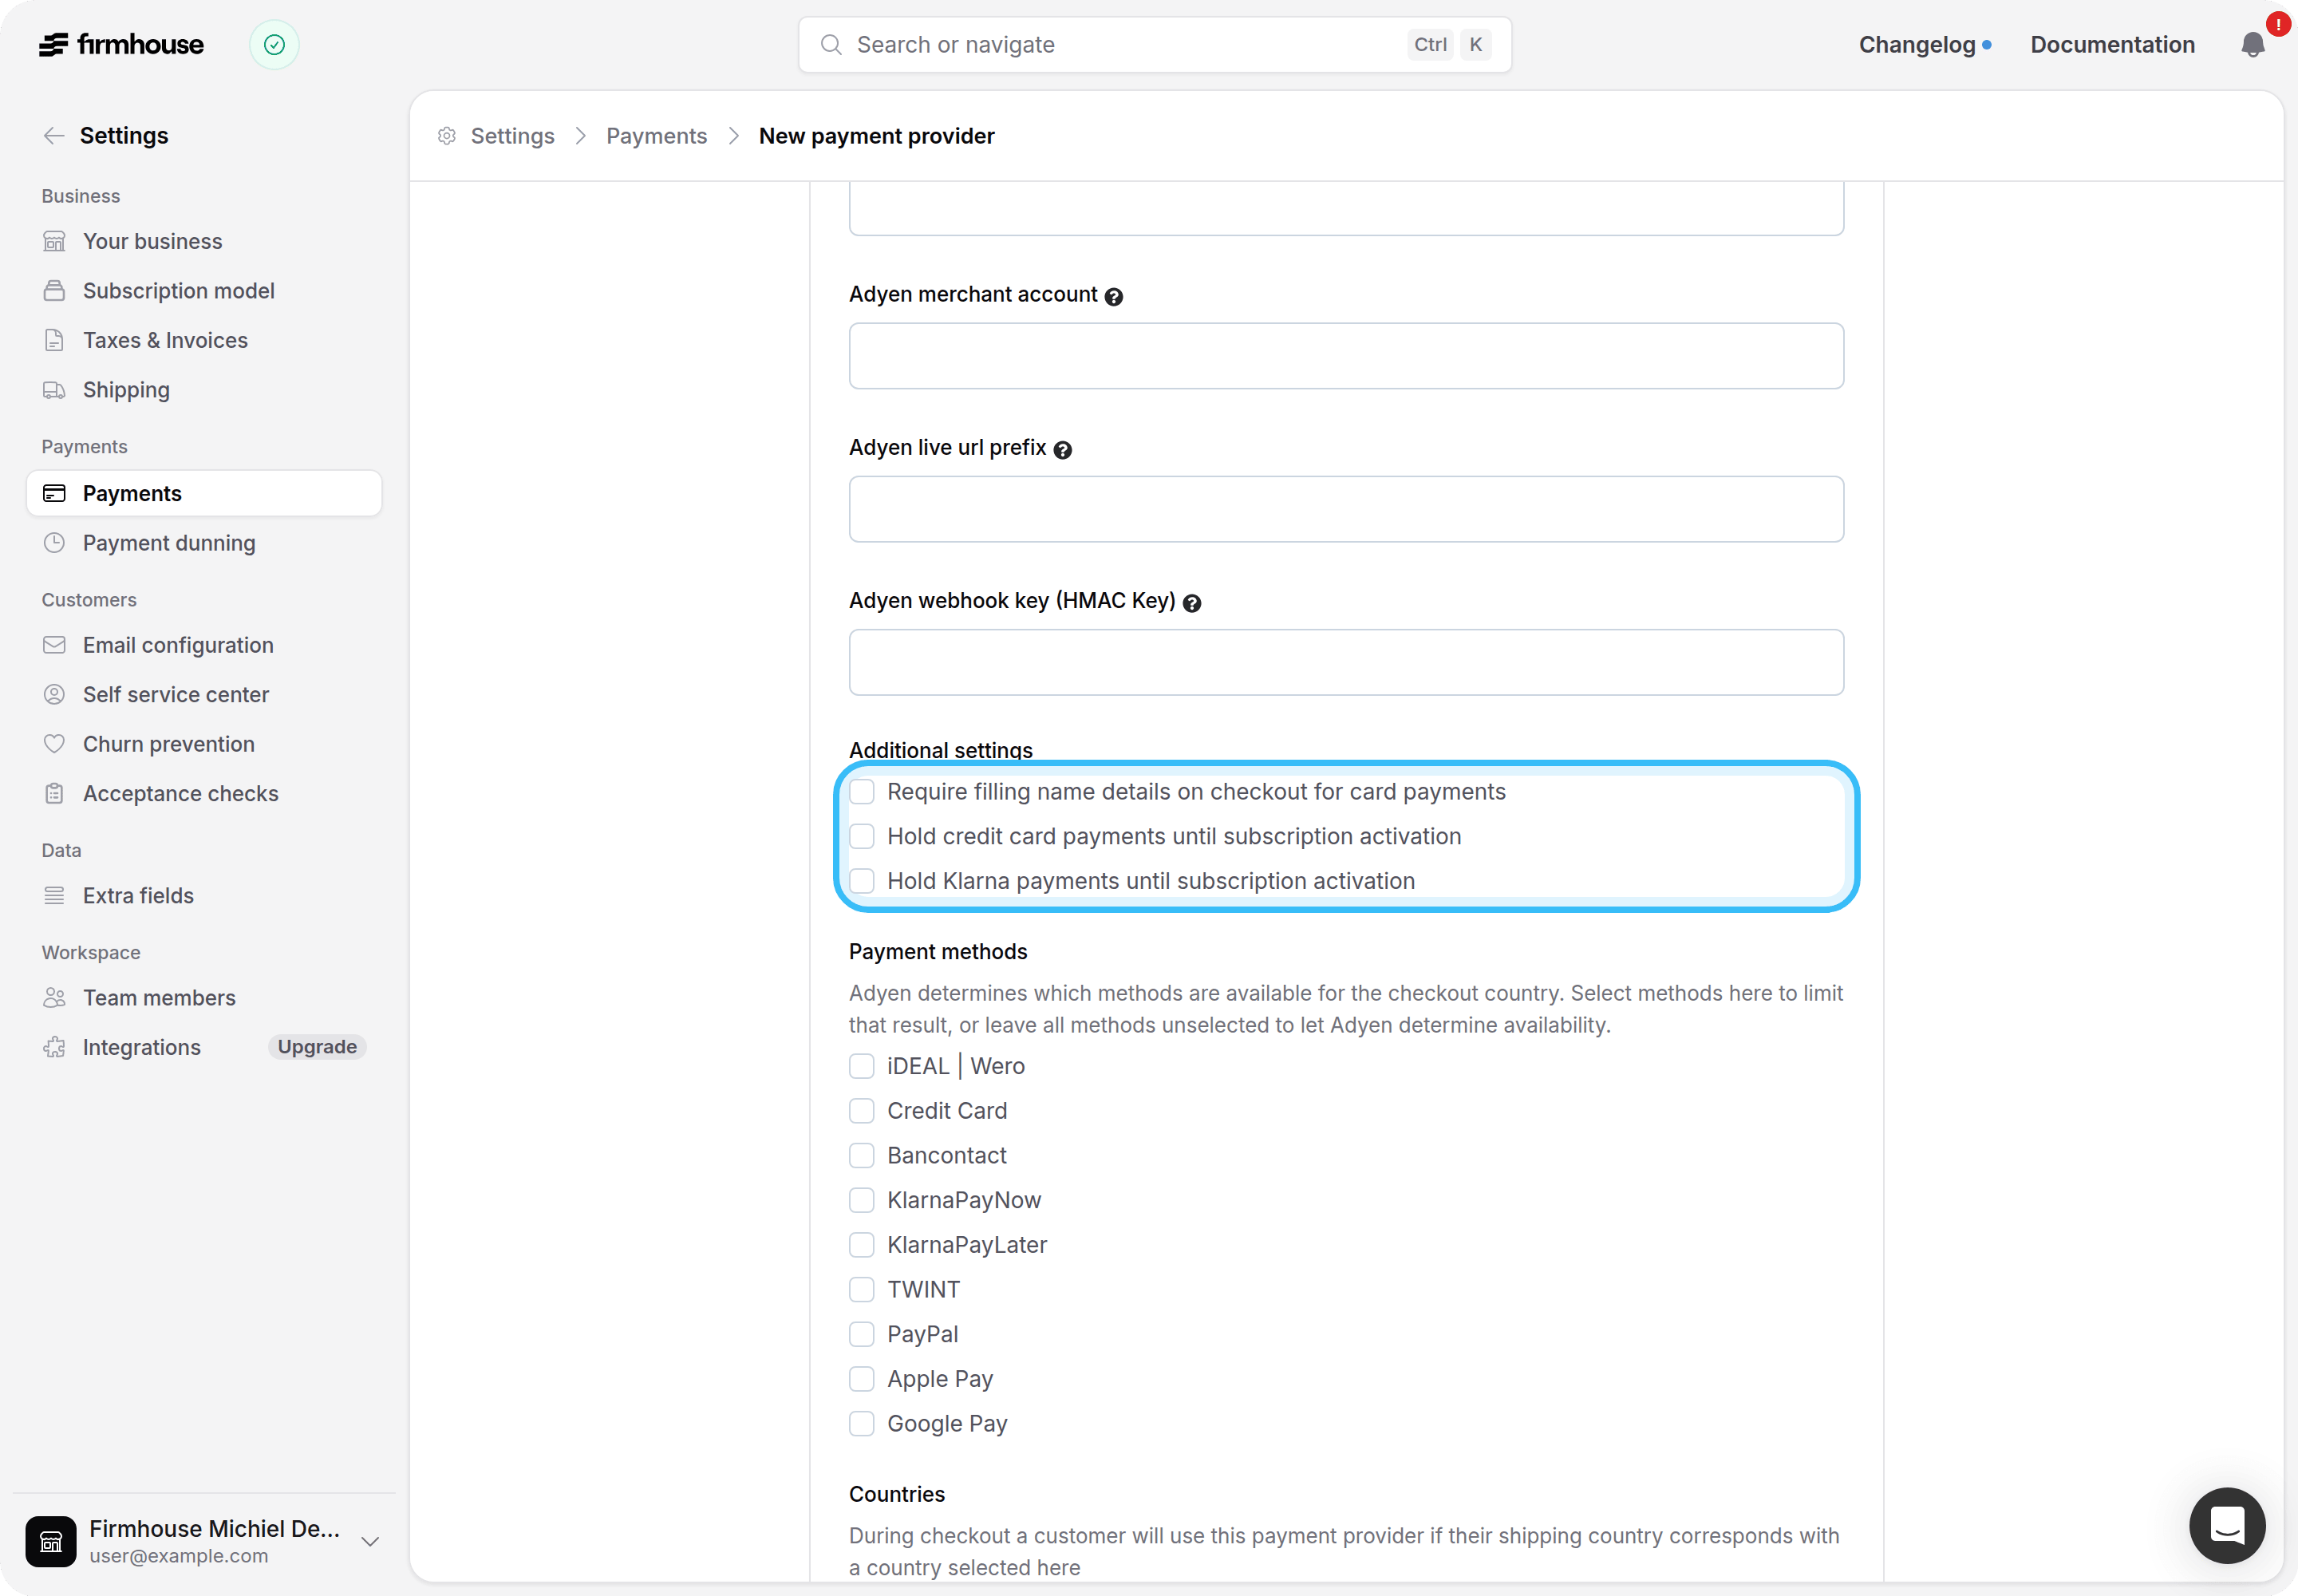Click the Payments breadcrumb link
The height and width of the screenshot is (1596, 2298).
click(x=656, y=136)
